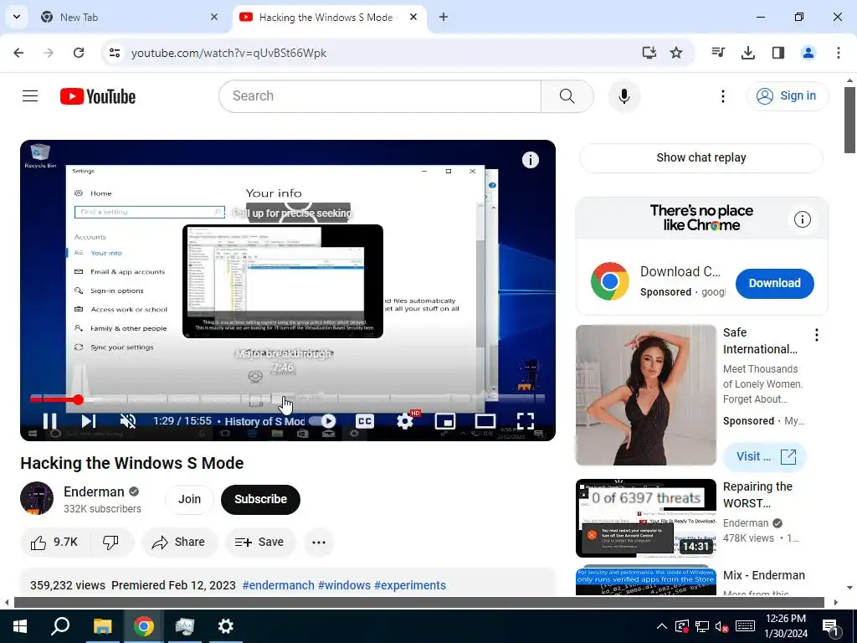
Task: Join the Enderman channel
Action: (189, 499)
